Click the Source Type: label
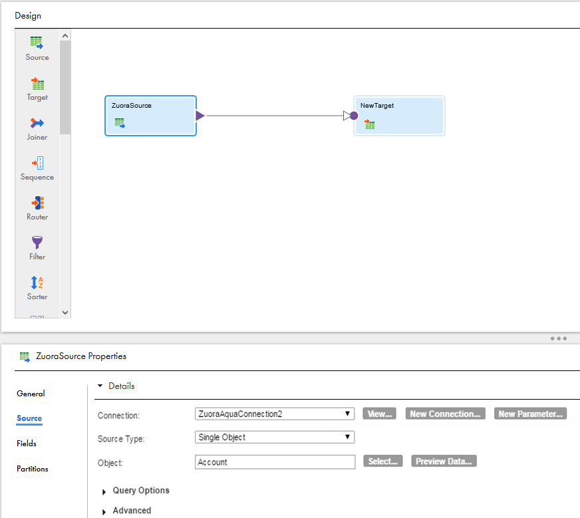The height and width of the screenshot is (518, 580). (x=121, y=439)
